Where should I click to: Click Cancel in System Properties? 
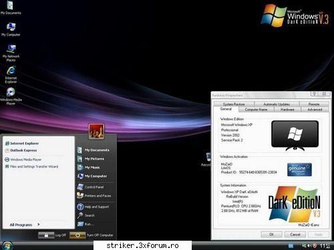coord(295,235)
